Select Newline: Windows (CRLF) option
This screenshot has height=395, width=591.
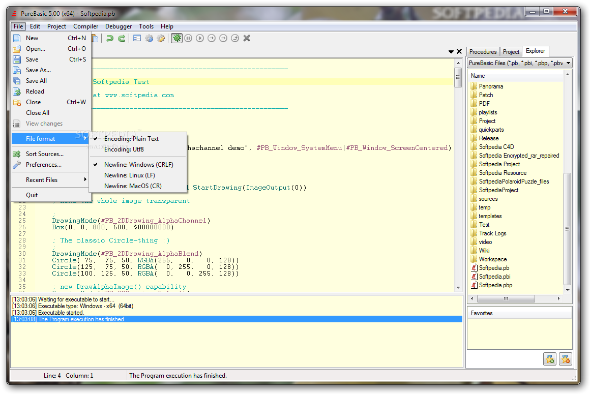pos(139,165)
